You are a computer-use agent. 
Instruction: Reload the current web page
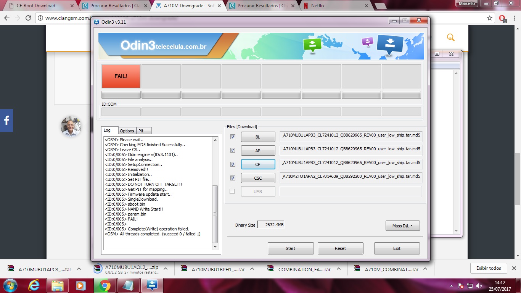(28, 18)
